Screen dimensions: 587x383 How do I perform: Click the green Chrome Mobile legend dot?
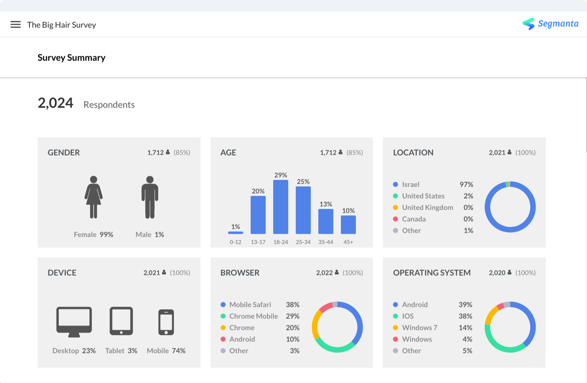click(x=223, y=316)
